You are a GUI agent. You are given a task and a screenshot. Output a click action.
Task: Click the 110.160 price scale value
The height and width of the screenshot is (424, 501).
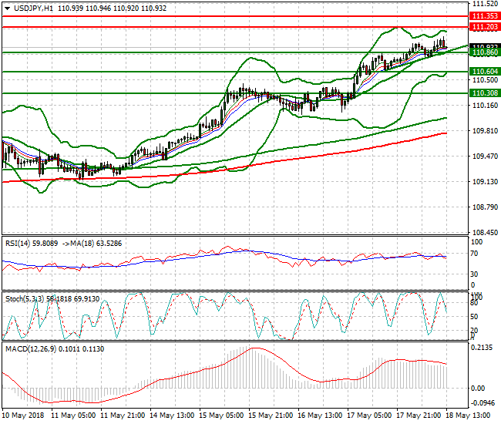(x=485, y=106)
